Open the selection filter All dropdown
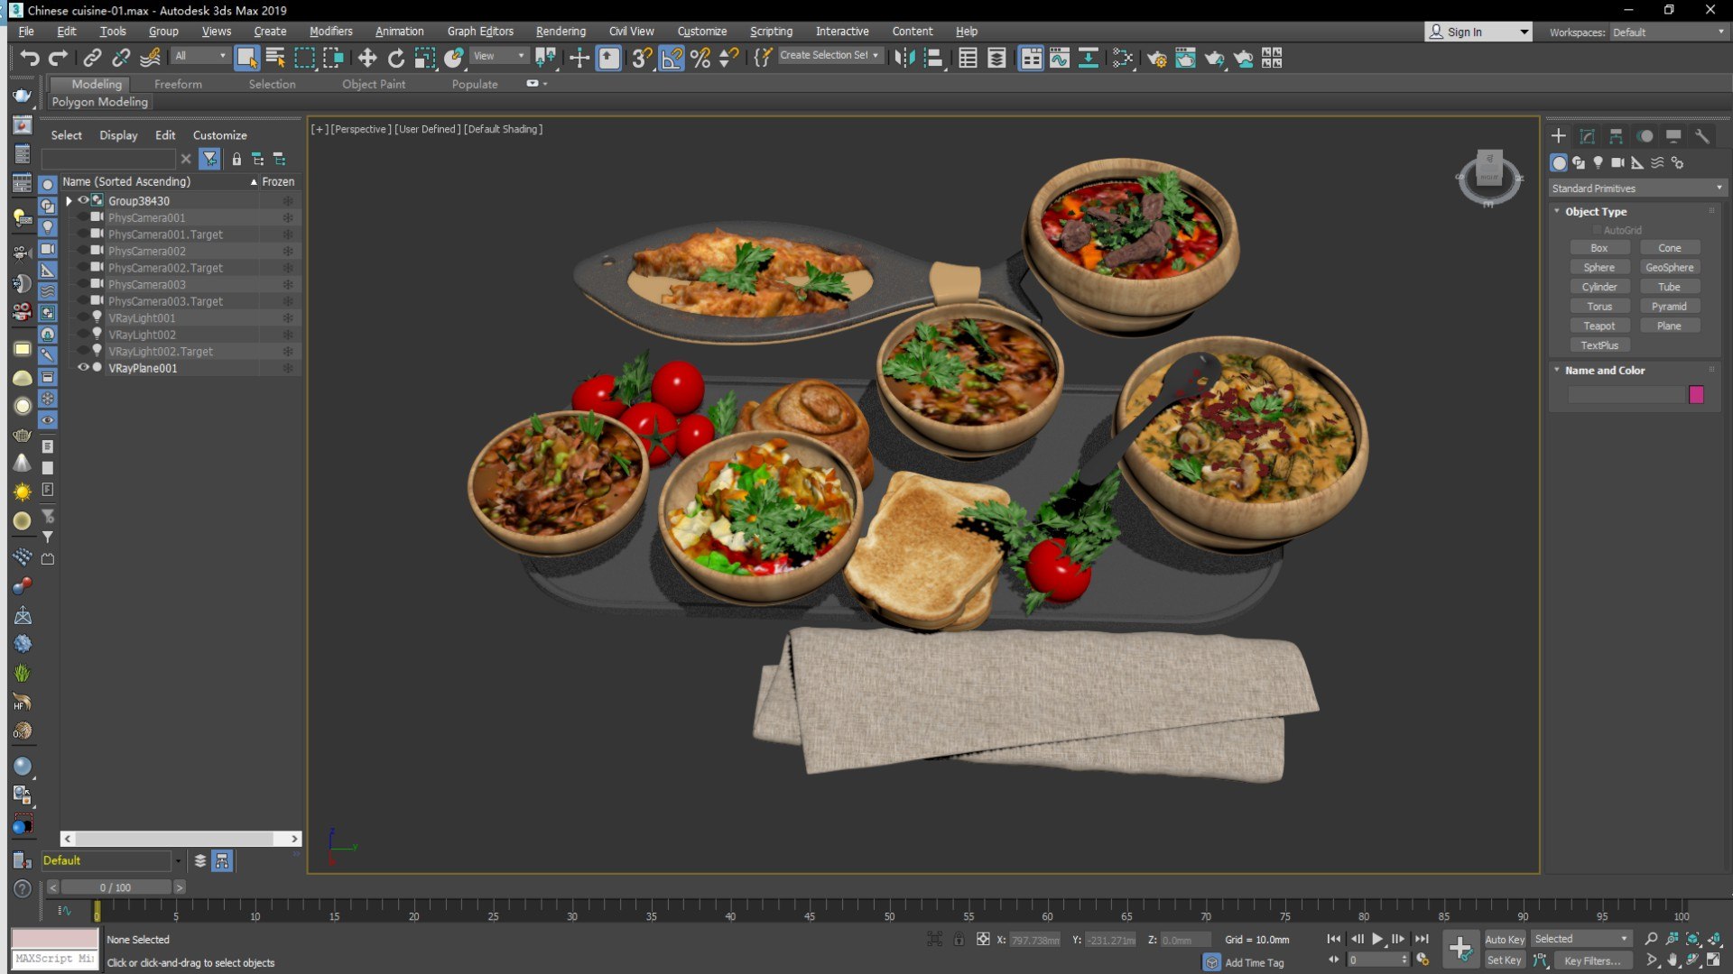 [x=200, y=56]
